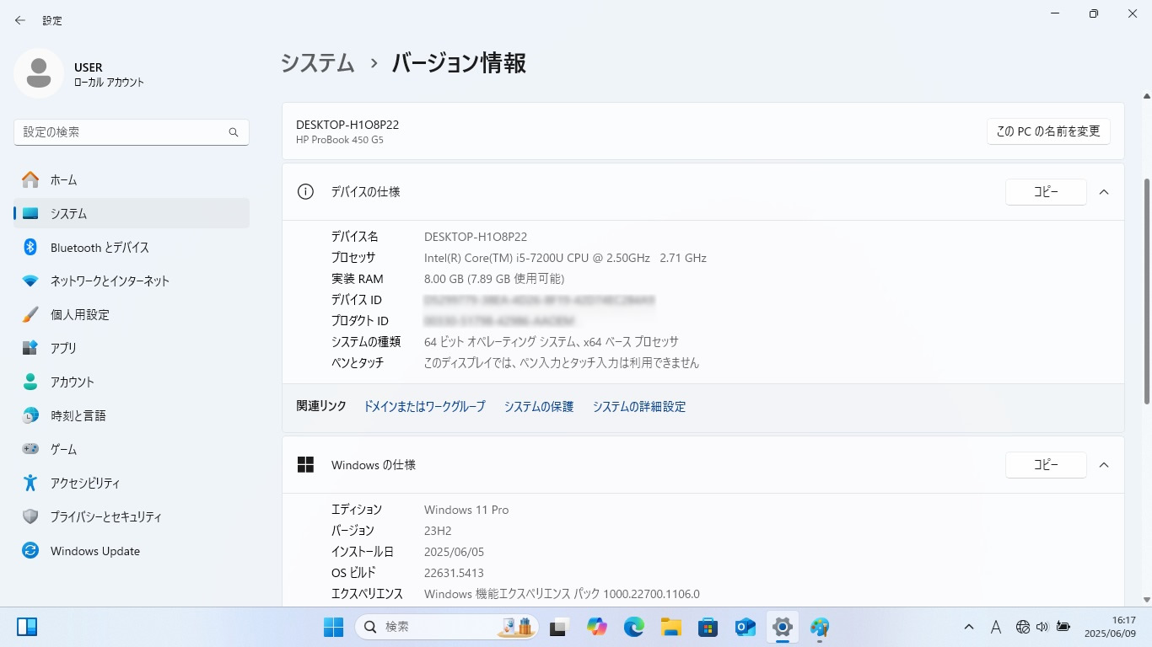Screen dimensions: 1152x647
Task: Click the IME A indicator in tray
Action: click(x=996, y=627)
